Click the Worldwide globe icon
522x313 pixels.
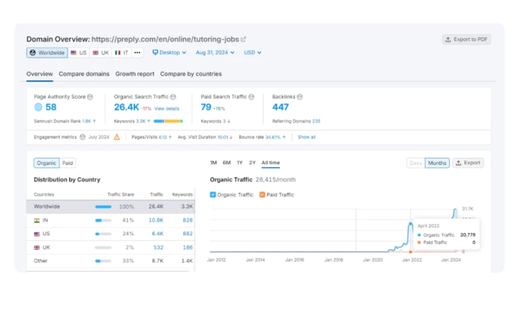(x=33, y=53)
